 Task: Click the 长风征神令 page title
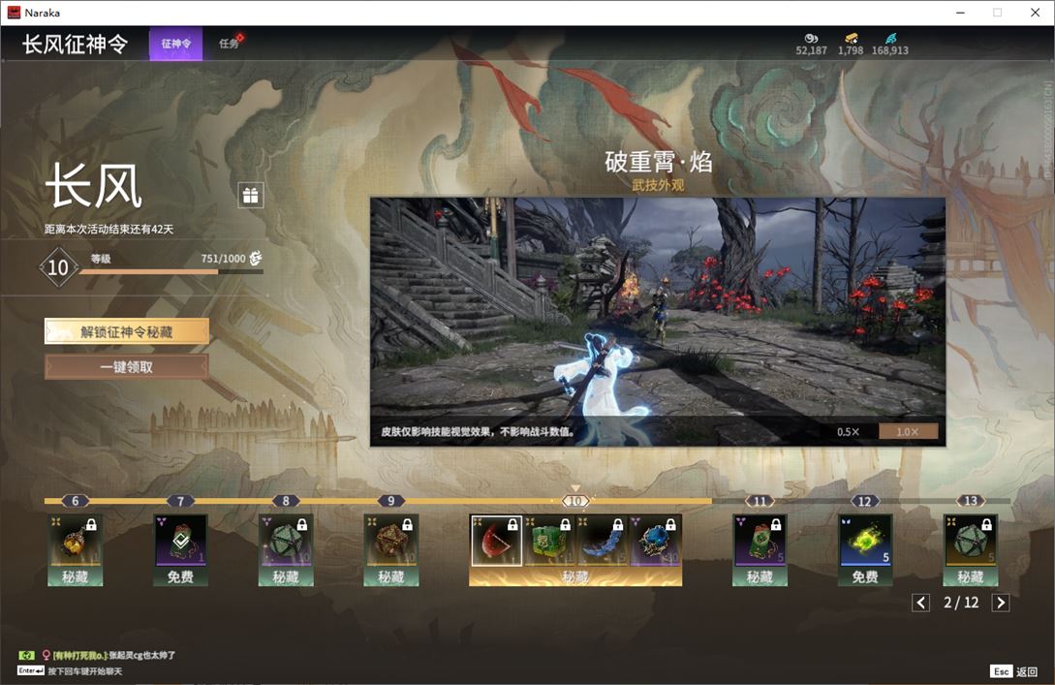[75, 44]
